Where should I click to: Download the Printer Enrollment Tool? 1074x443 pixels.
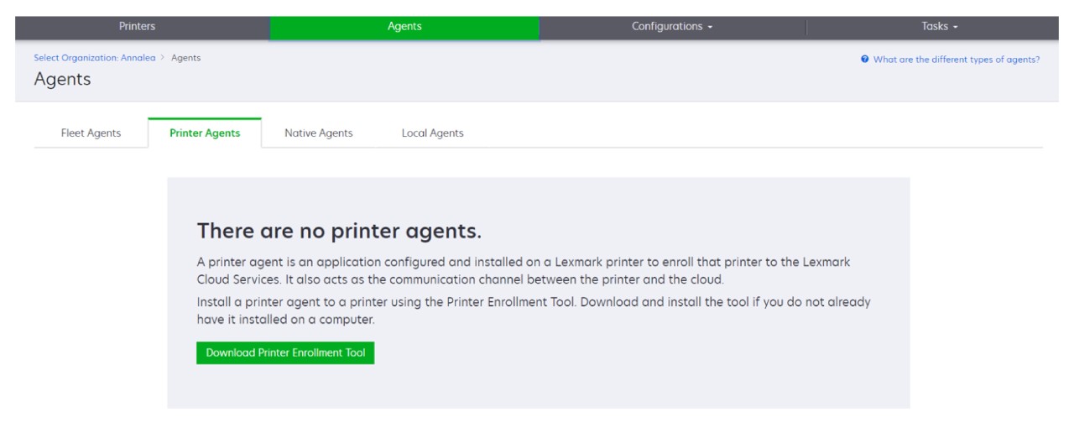(285, 353)
